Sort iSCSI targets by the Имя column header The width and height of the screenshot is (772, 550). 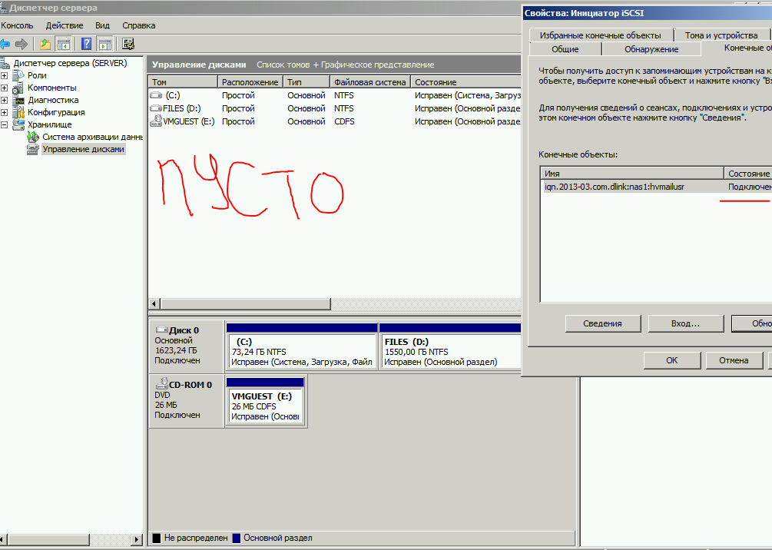tap(631, 174)
